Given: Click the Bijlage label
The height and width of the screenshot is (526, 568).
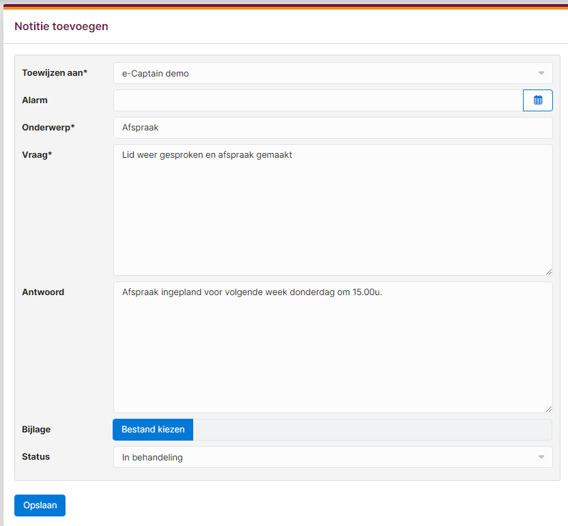Looking at the screenshot, I should pos(36,430).
